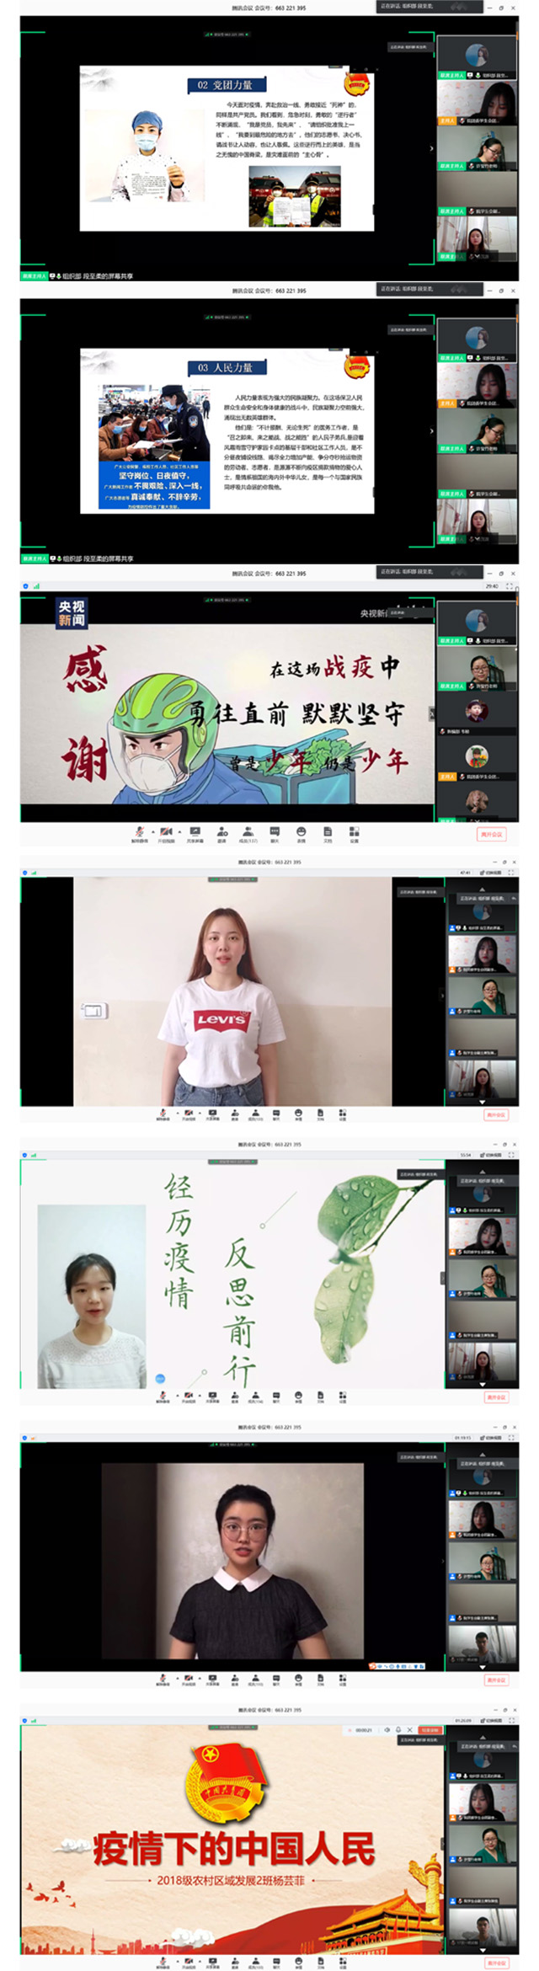Screen dimensions: 539x1971
Task: Open emoji reactions icon below the 感谢 cartoon
Action: 302,832
